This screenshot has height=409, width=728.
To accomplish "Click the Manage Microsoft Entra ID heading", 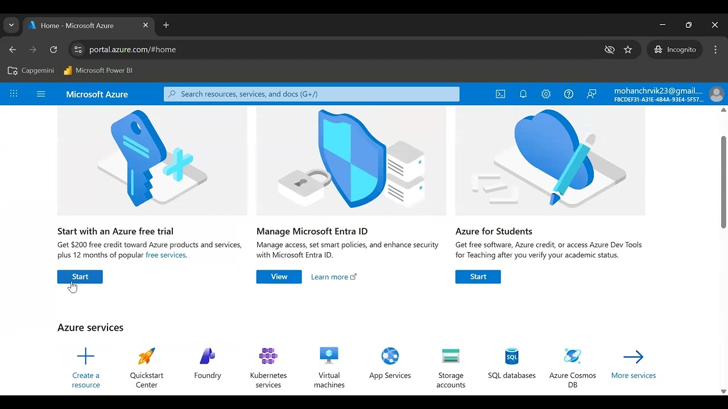I will pyautogui.click(x=312, y=231).
